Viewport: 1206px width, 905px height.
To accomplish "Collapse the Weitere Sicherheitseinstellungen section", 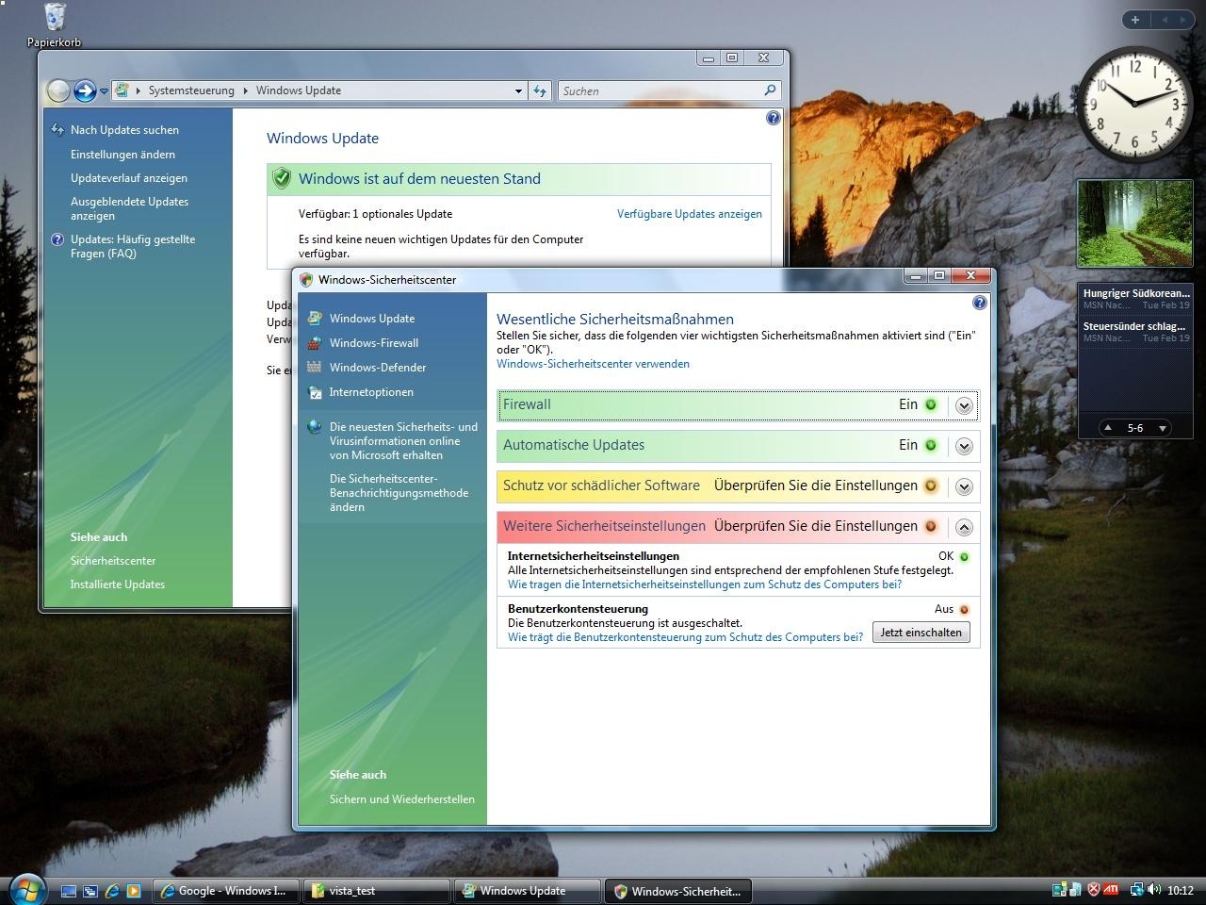I will coord(964,527).
